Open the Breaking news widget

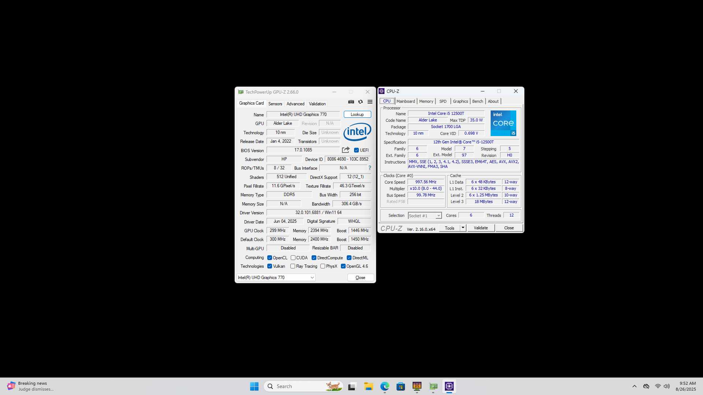point(31,386)
